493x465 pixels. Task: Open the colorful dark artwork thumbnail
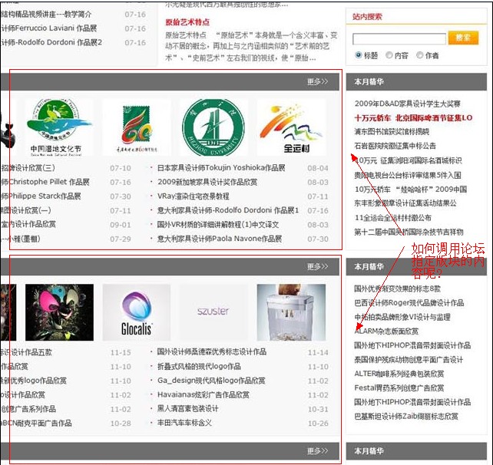[x=59, y=312]
